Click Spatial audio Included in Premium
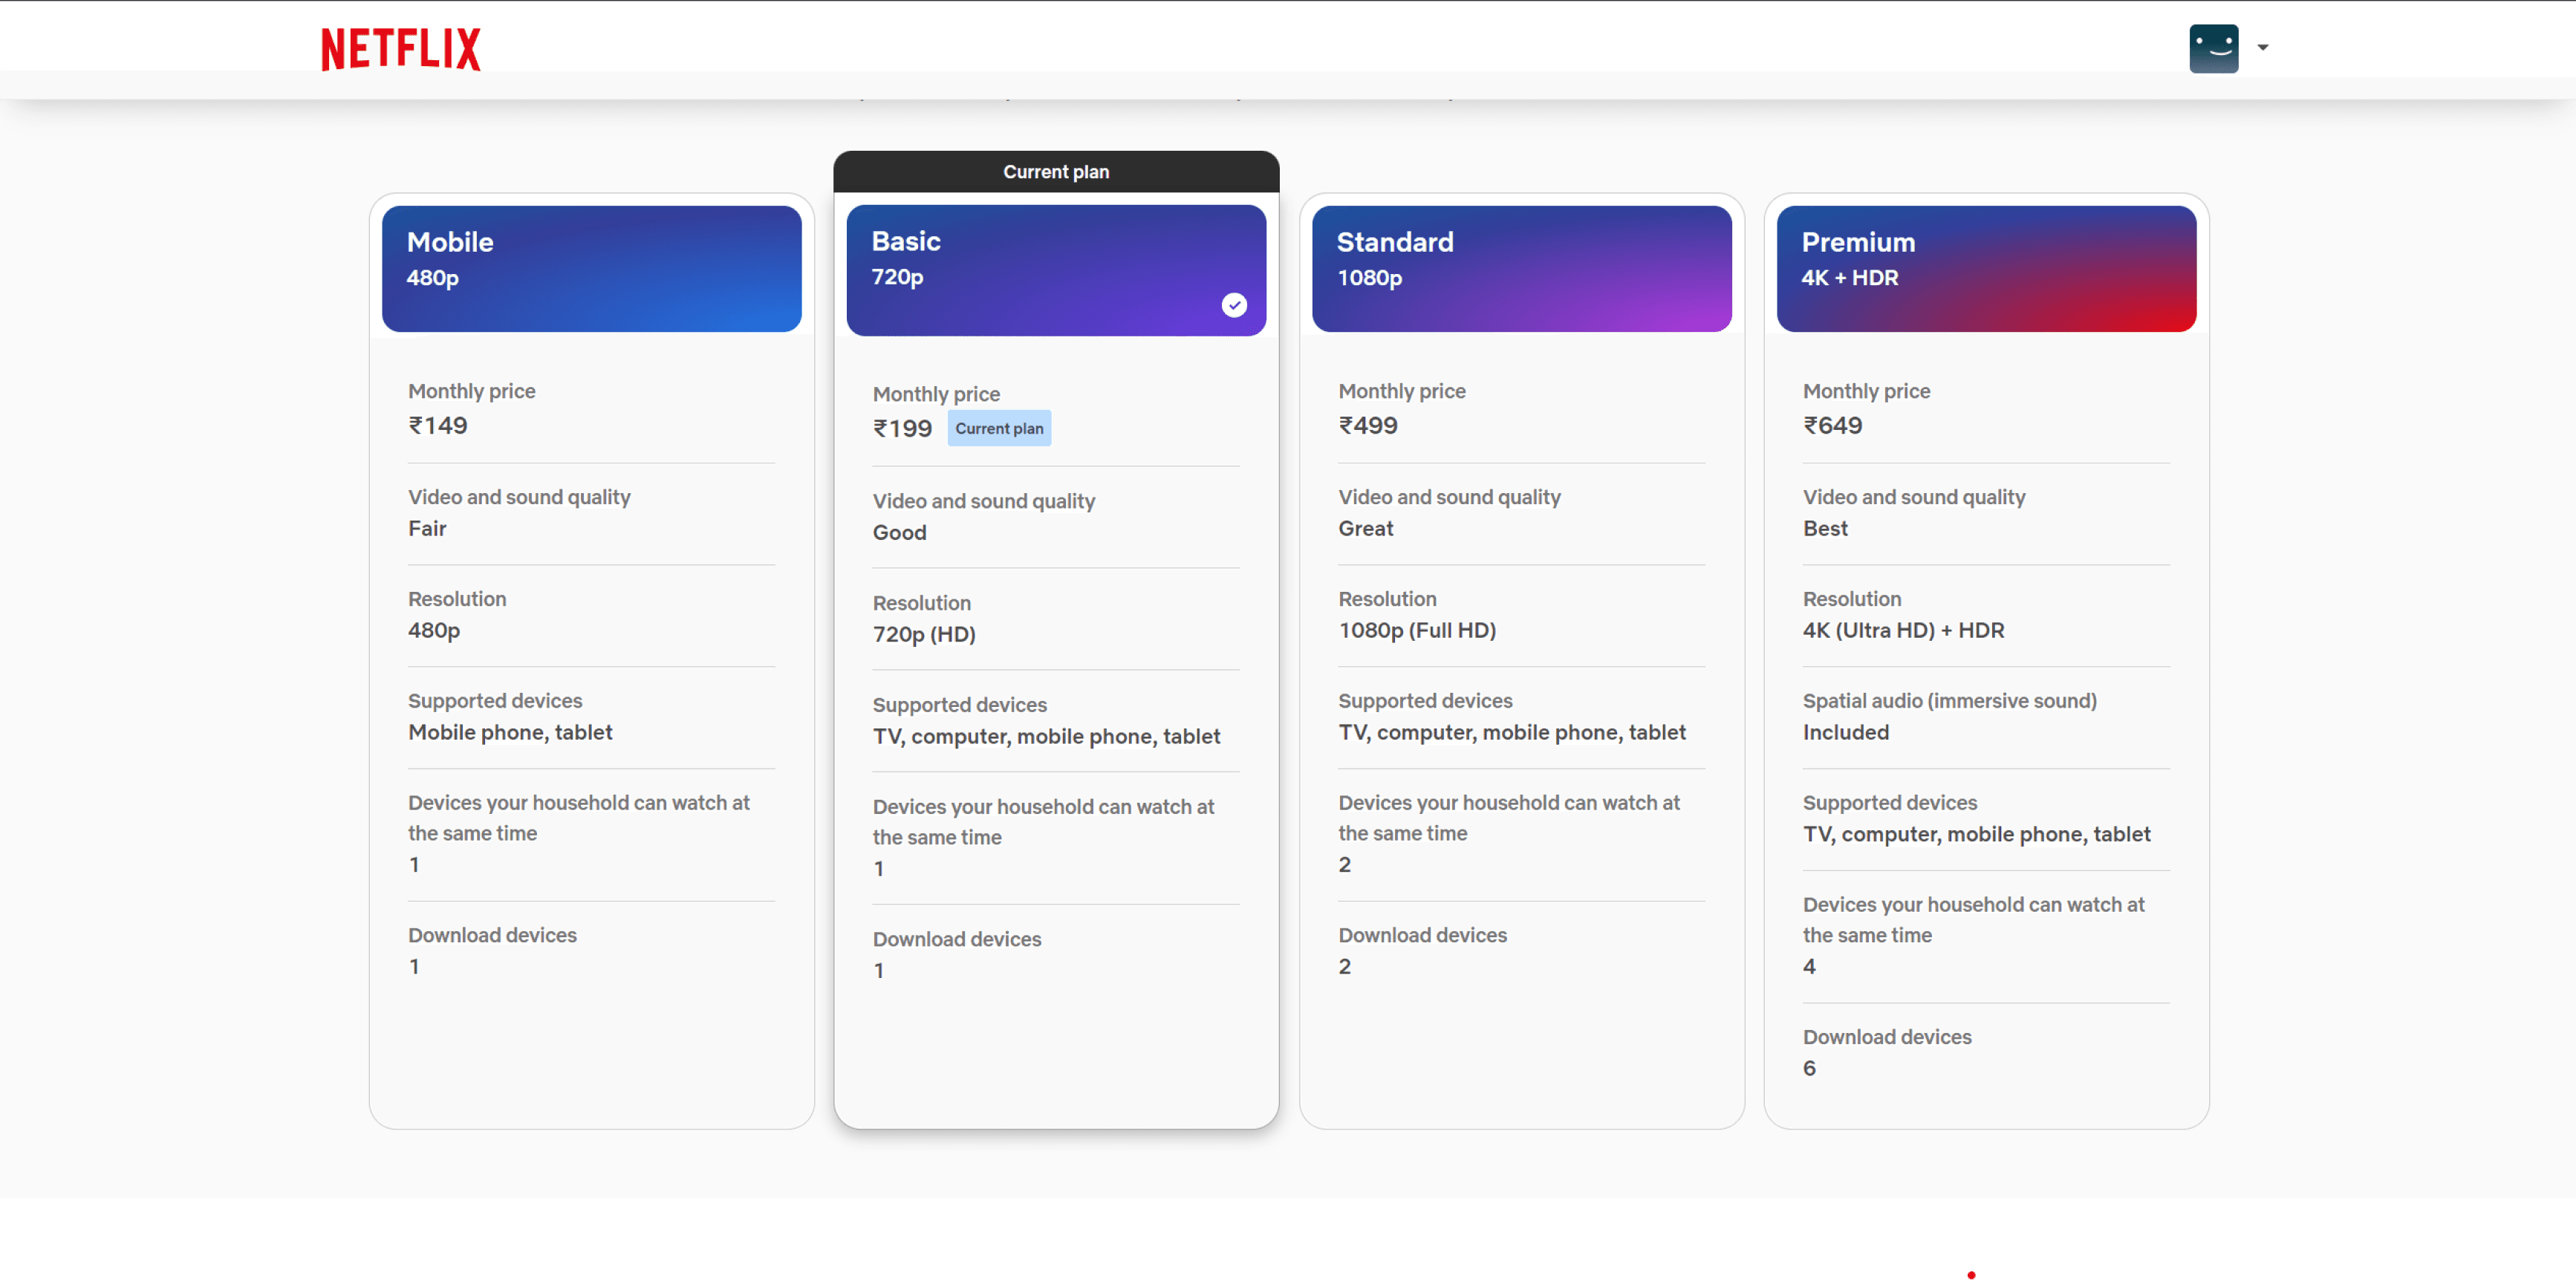The image size is (2576, 1281). coord(1846,732)
